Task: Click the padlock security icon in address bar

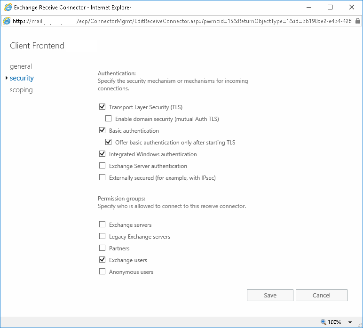Action: click(358, 21)
